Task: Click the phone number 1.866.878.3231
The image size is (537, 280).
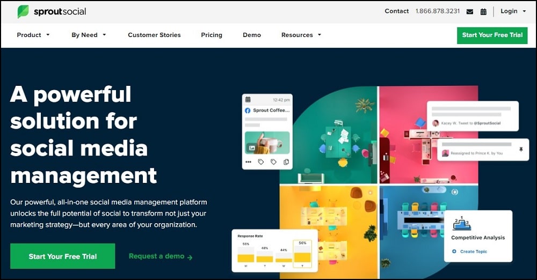Action: 437,11
